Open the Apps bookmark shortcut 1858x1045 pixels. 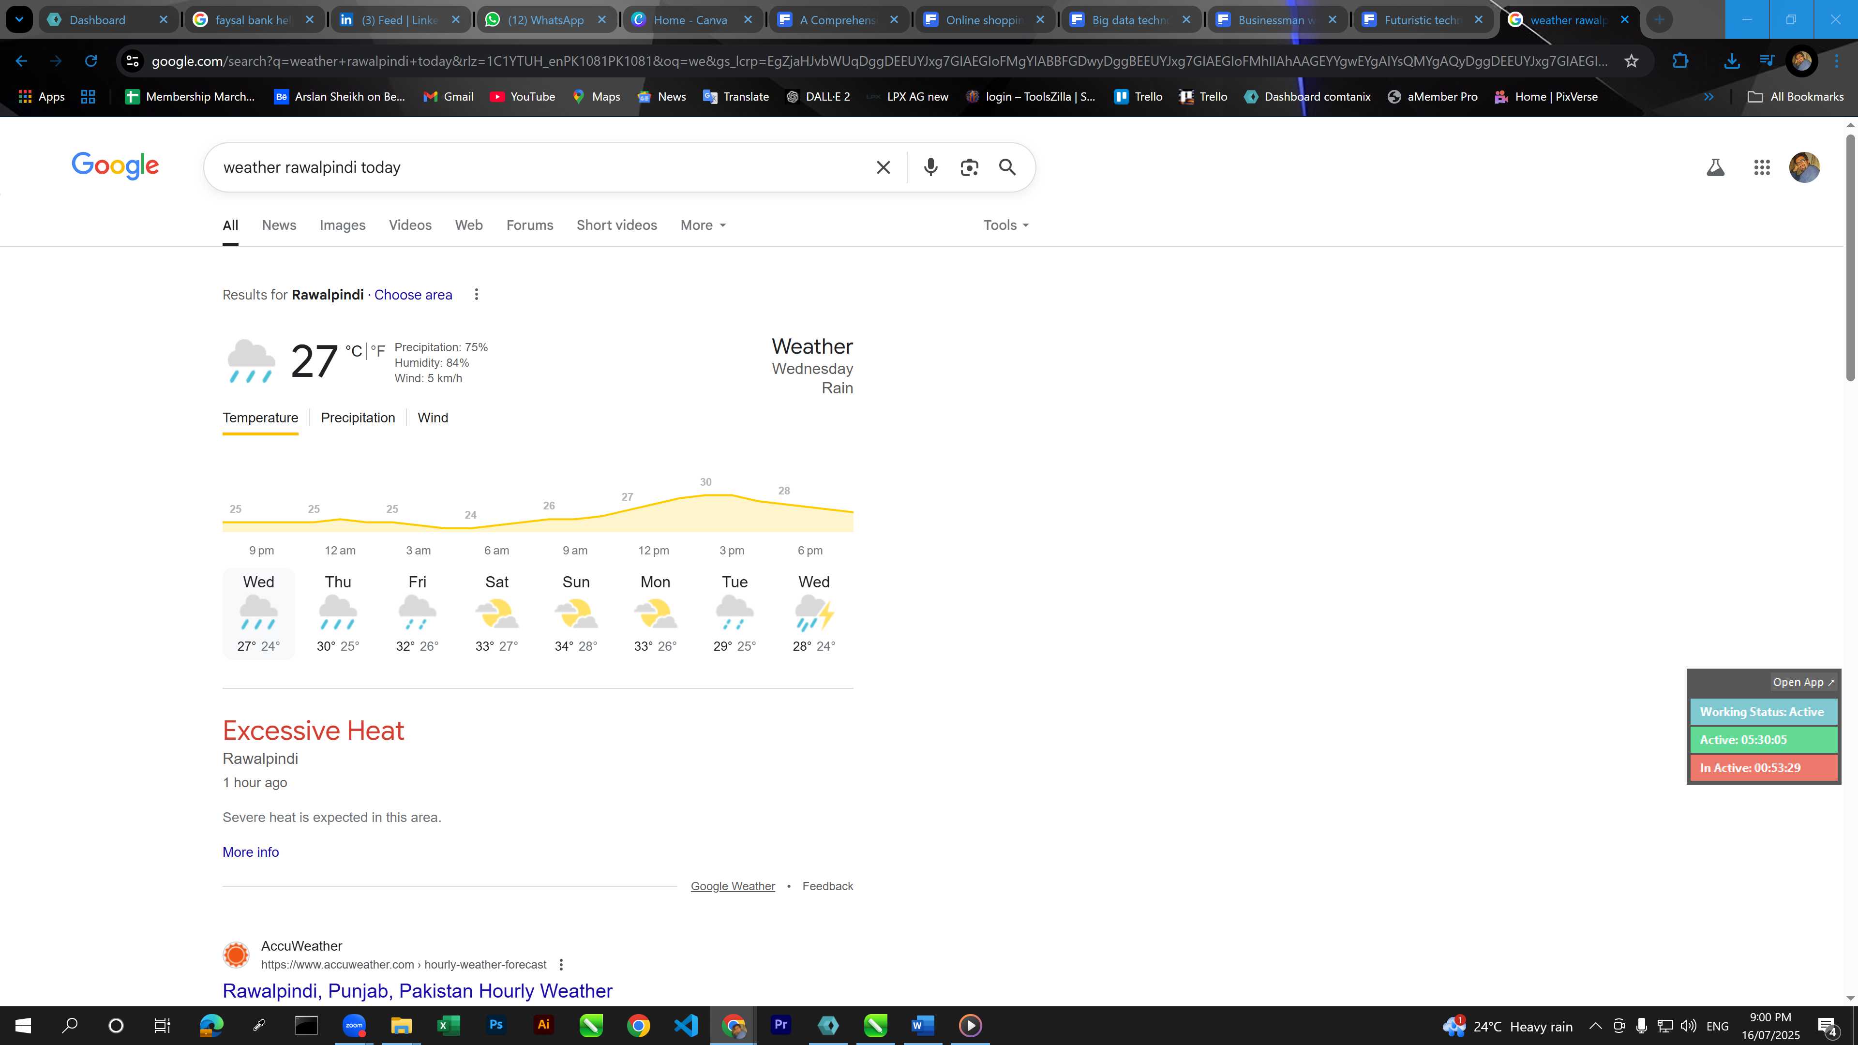[x=41, y=97]
